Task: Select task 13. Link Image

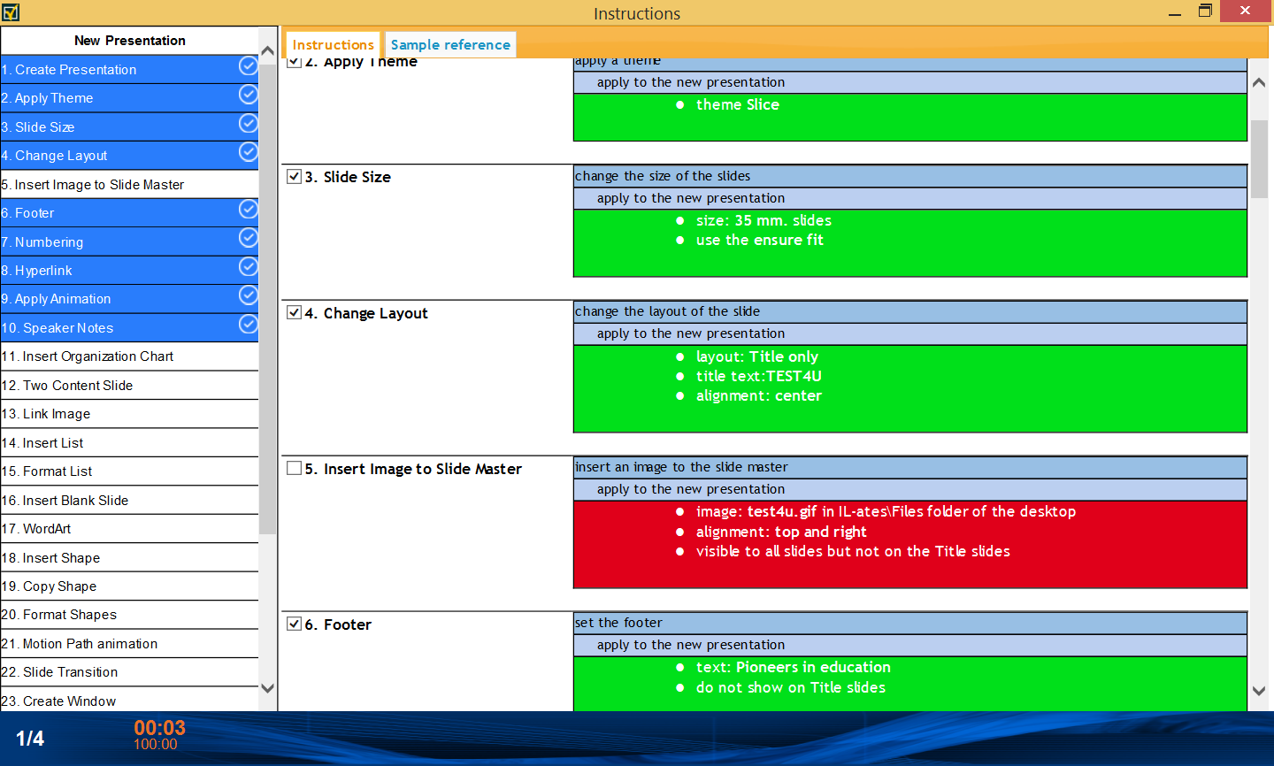Action: coord(129,413)
